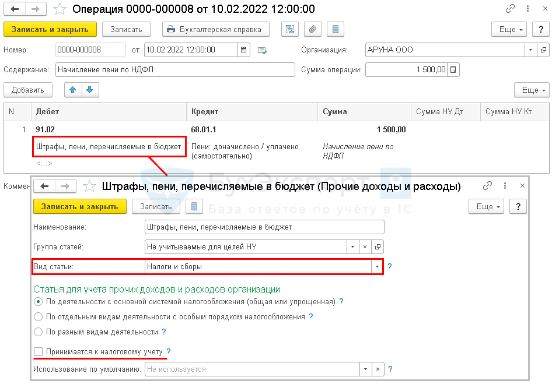Expand the 'Вид статьи' dropdown
Viewport: 552px width, 384px height.
(x=377, y=267)
